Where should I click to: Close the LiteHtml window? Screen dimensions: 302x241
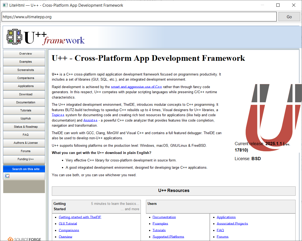pos(293,5)
